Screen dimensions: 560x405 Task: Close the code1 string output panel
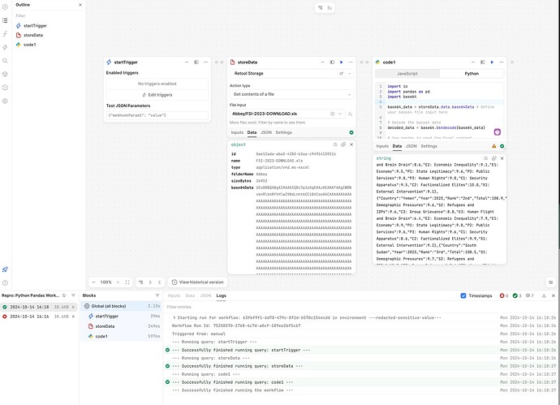point(502,158)
